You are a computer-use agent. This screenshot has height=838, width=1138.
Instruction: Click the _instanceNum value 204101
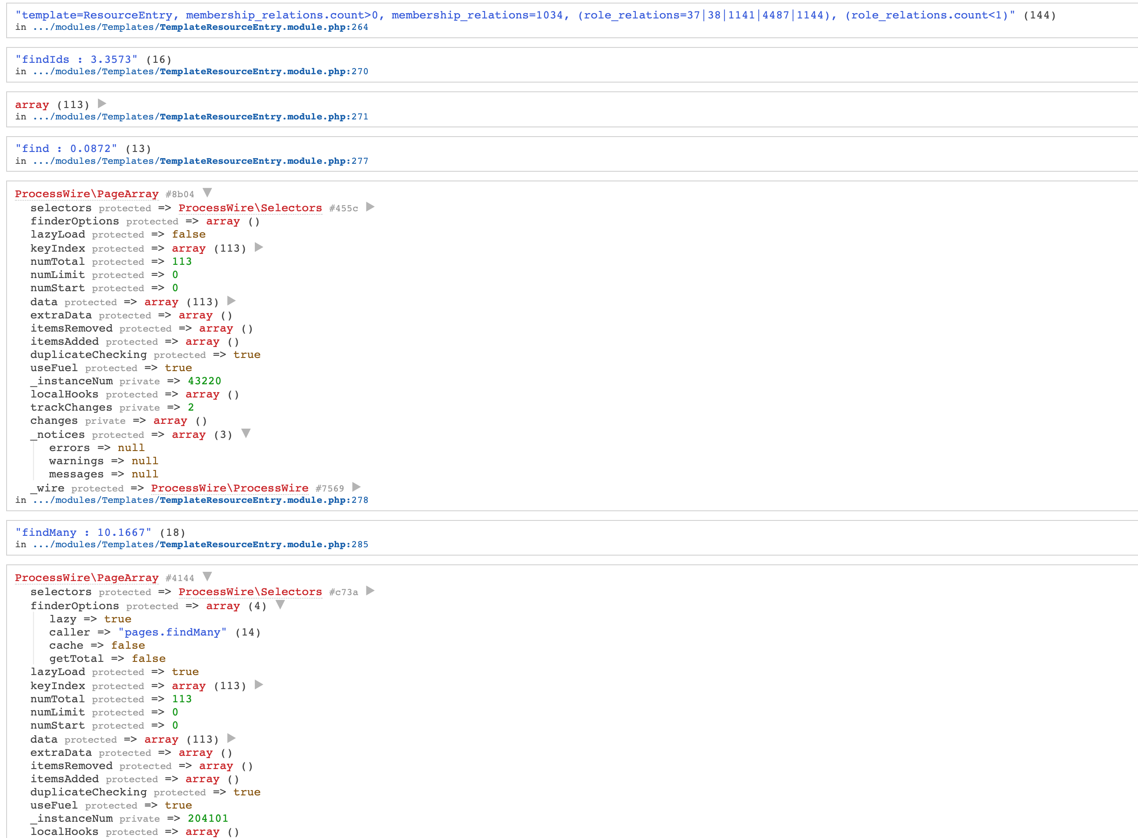click(208, 818)
